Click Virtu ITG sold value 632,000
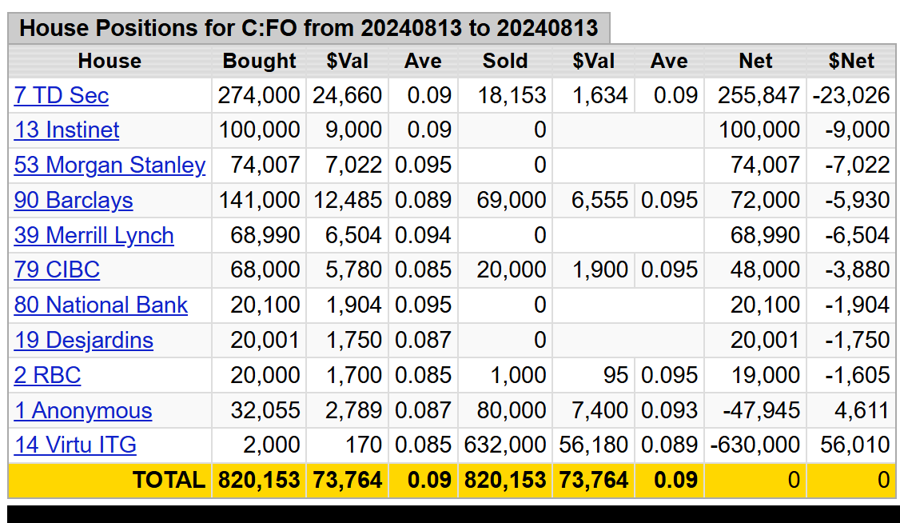 click(505, 445)
